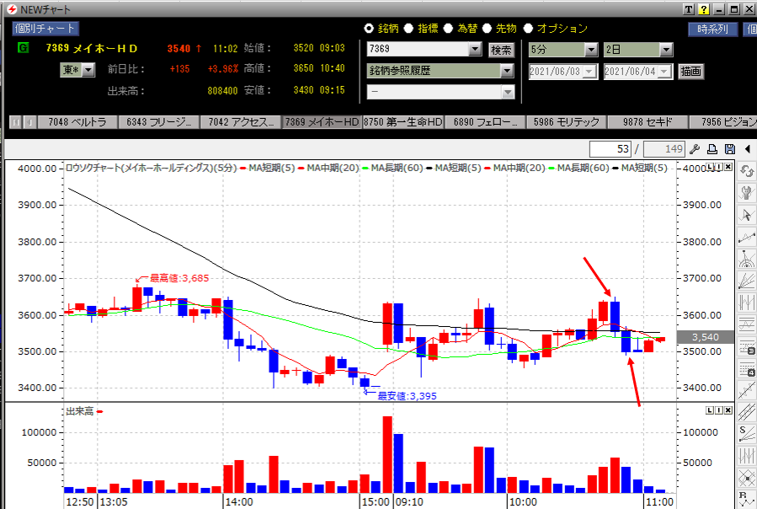The image size is (757, 509).
Task: Click the chart refresh icon in right toolbar
Action: pyautogui.click(x=747, y=171)
